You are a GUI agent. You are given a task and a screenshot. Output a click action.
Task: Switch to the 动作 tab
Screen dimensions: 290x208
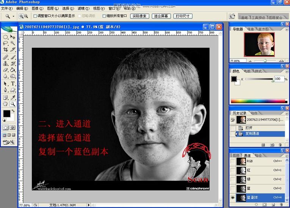pyautogui.click(x=254, y=113)
